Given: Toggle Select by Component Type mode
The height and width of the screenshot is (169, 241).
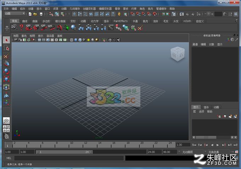Looking at the screenshot, I should tap(62, 14).
